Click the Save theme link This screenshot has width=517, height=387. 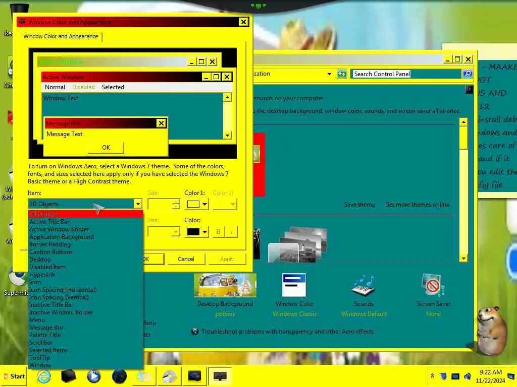[359, 205]
